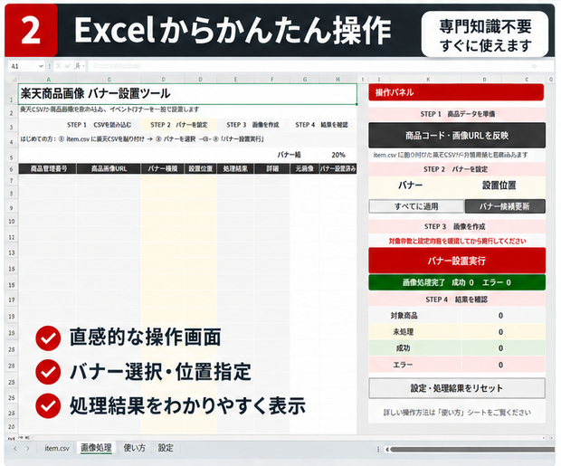Click the horizontal scrollbar left arrow
The width and height of the screenshot is (561, 466).
(x=386, y=449)
